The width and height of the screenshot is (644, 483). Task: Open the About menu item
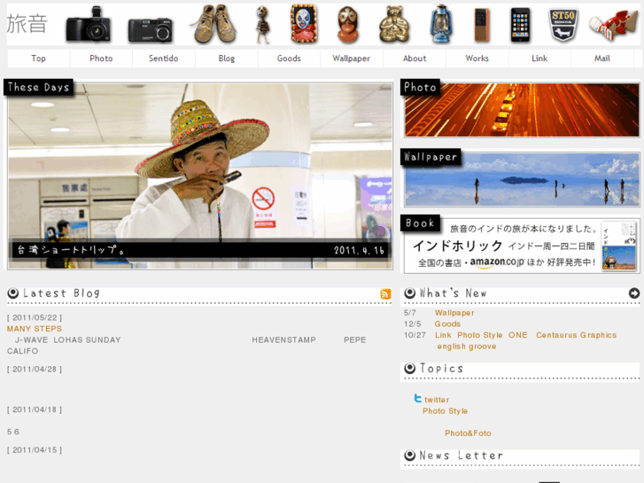point(415,58)
